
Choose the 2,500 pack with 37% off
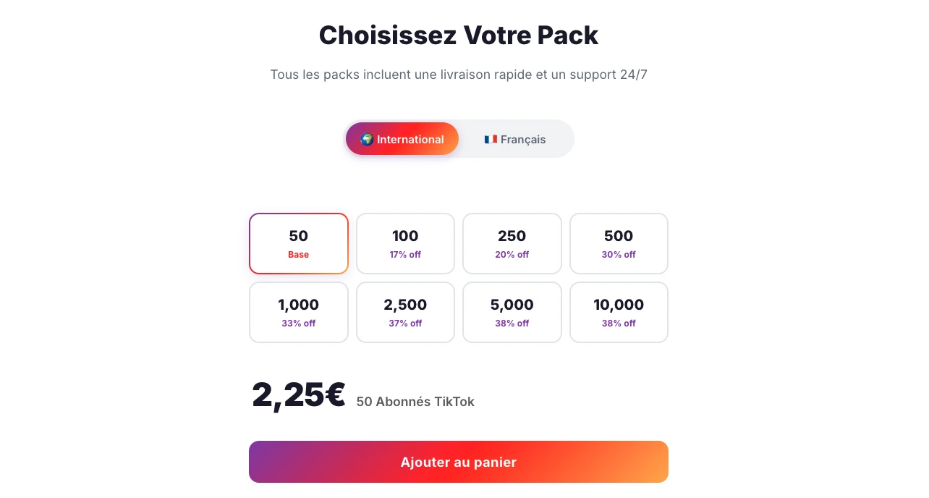tap(405, 312)
